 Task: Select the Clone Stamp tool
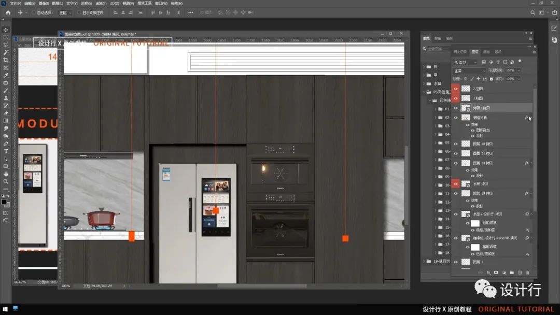(6, 98)
